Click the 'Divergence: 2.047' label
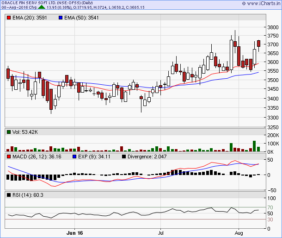This screenshot has width=282, height=238. coord(147,157)
